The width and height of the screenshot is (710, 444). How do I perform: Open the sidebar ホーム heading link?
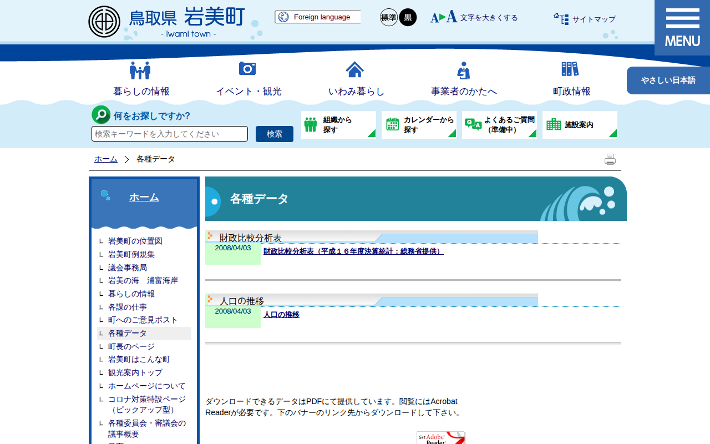(x=144, y=197)
